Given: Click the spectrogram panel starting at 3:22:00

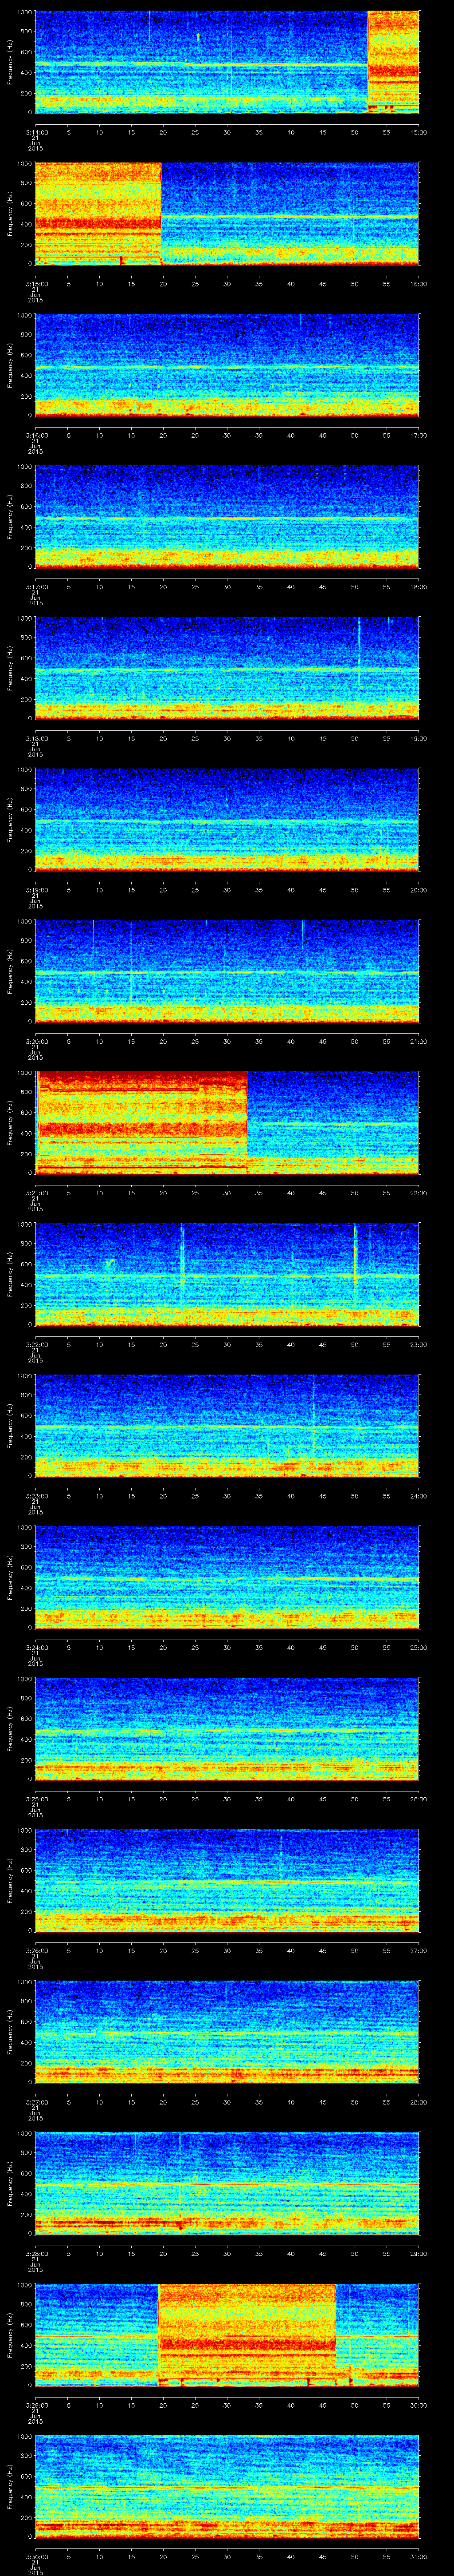Looking at the screenshot, I should pos(227,1273).
